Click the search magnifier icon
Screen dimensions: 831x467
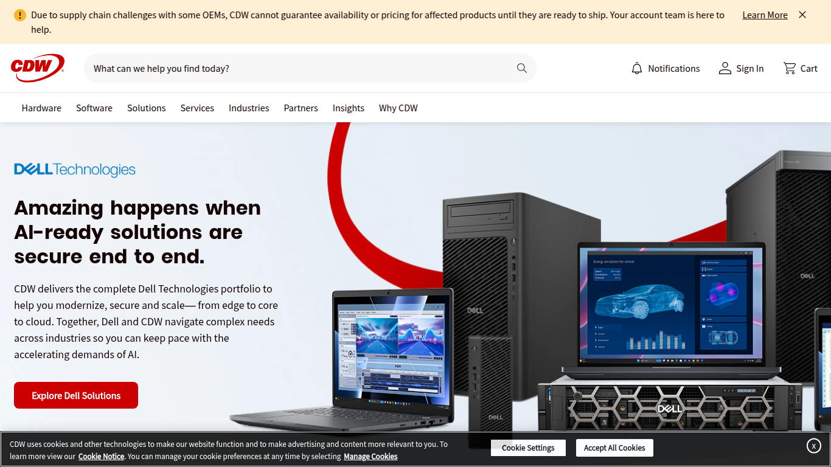tap(522, 68)
